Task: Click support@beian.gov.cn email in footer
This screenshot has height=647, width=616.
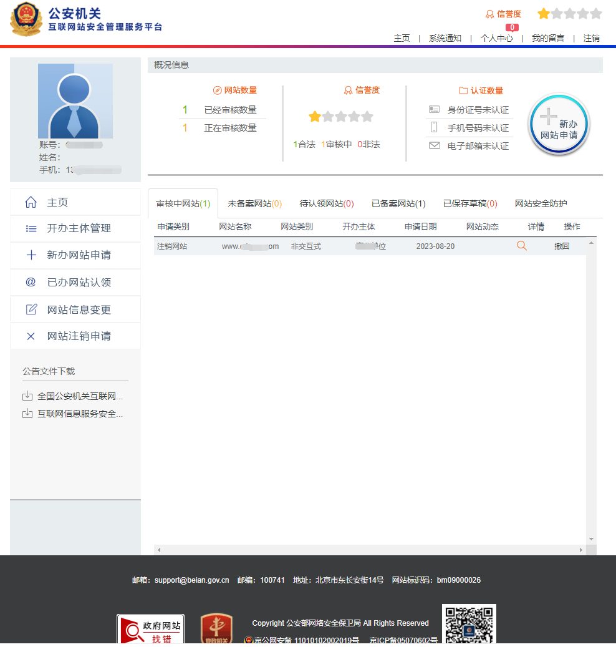Action: 192,580
